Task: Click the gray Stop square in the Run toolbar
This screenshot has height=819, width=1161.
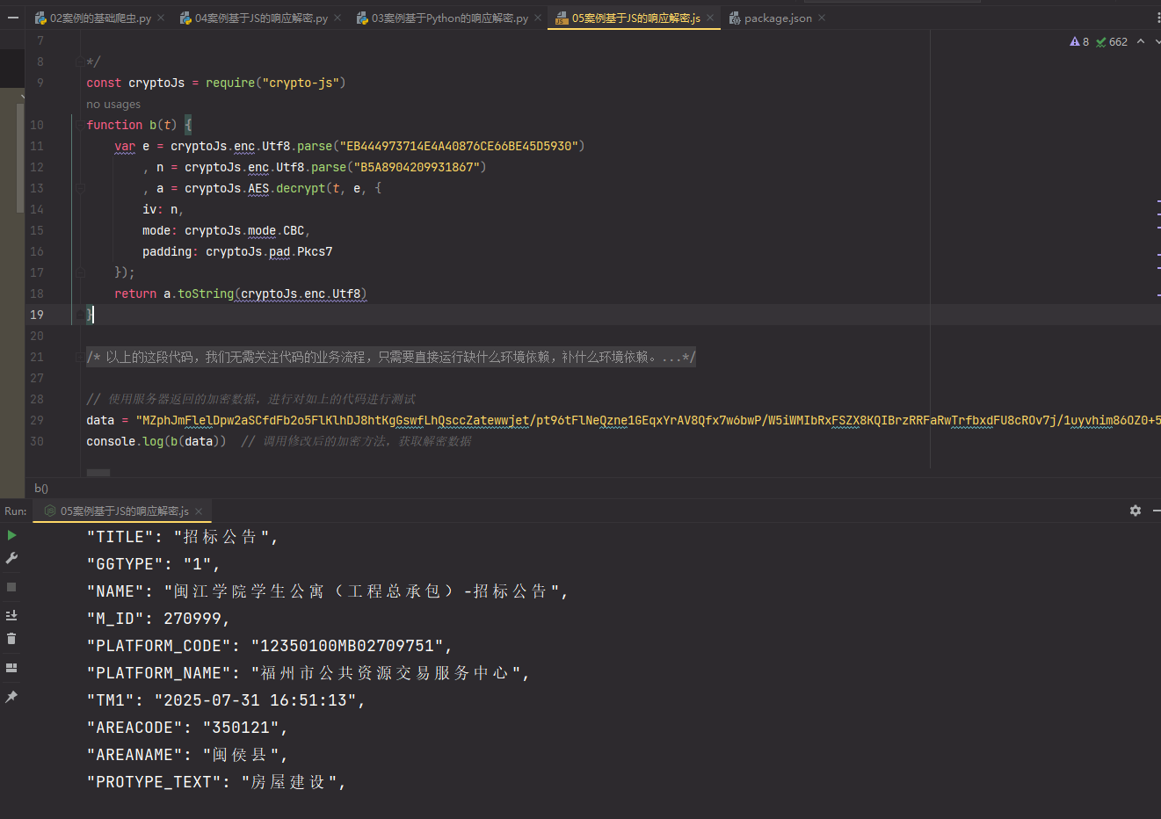Action: click(11, 587)
